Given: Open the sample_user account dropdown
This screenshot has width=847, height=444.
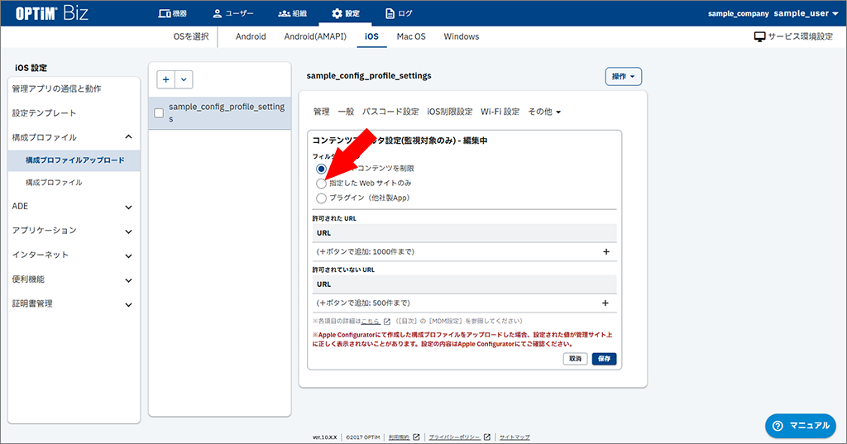Looking at the screenshot, I should coord(806,13).
